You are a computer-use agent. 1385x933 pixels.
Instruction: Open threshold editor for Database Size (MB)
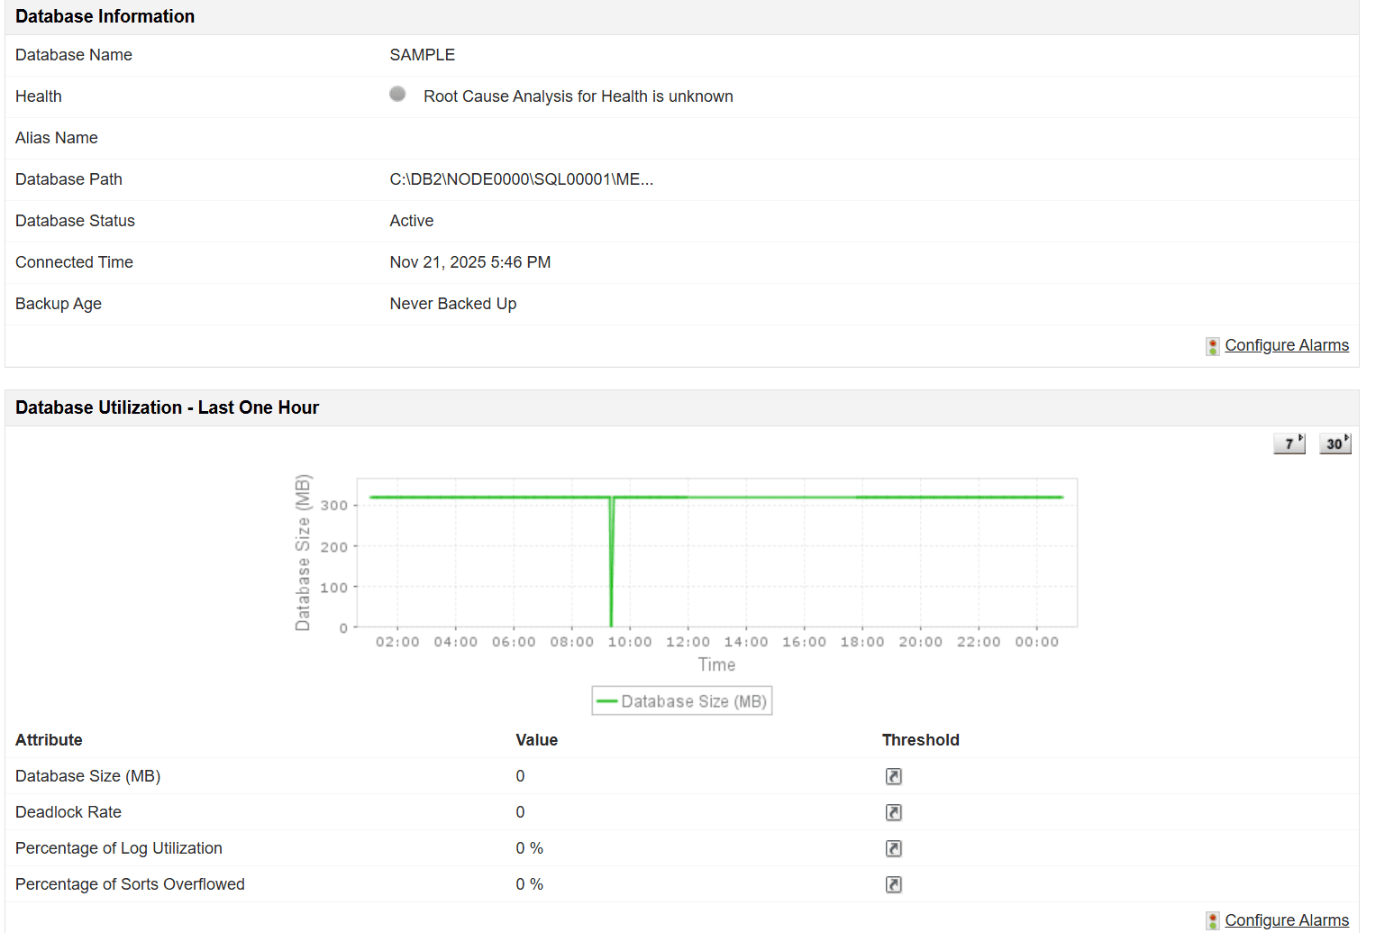(893, 776)
